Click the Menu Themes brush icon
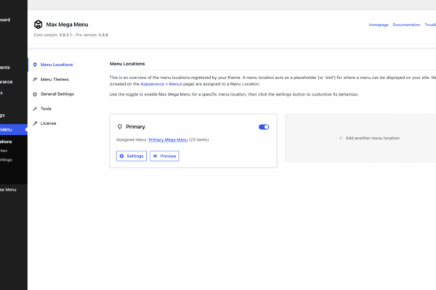436x290 pixels. [x=35, y=79]
